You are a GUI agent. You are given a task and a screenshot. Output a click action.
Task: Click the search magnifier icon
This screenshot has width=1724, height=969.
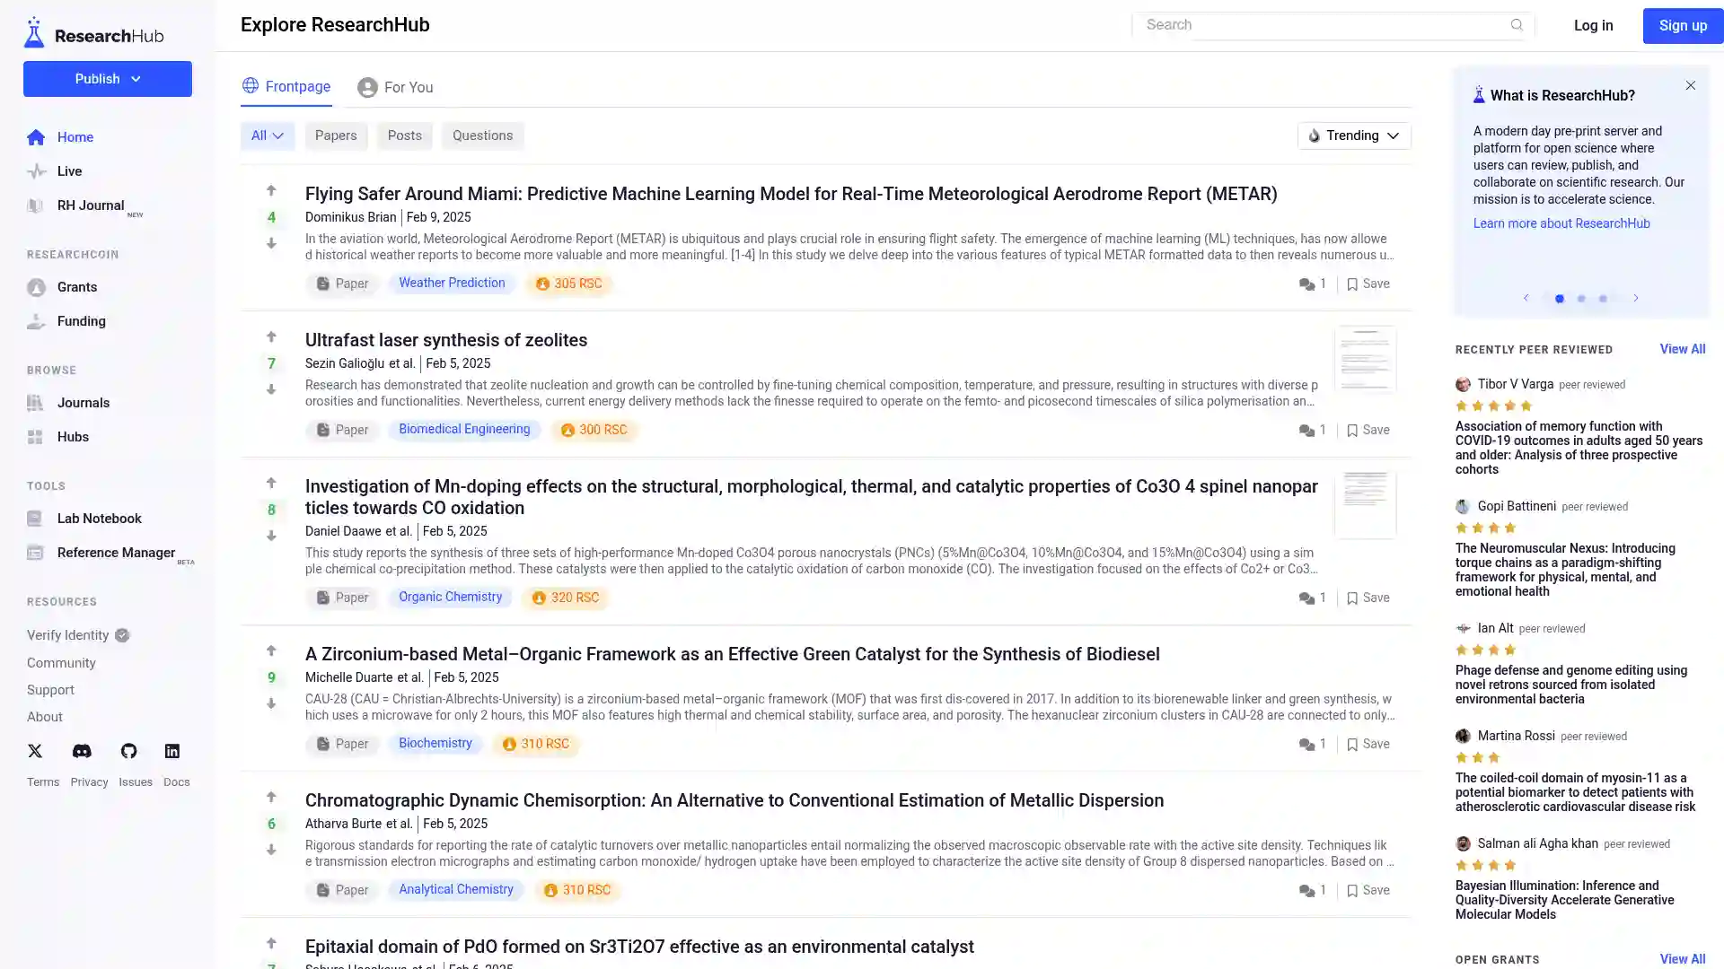pos(1517,25)
